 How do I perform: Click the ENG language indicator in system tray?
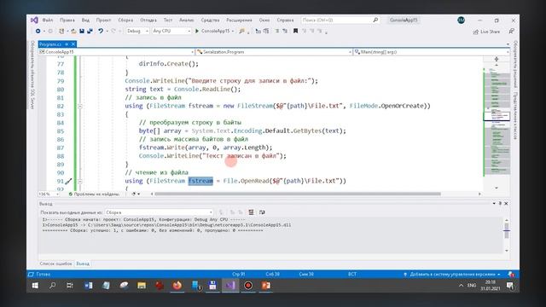pos(472,286)
